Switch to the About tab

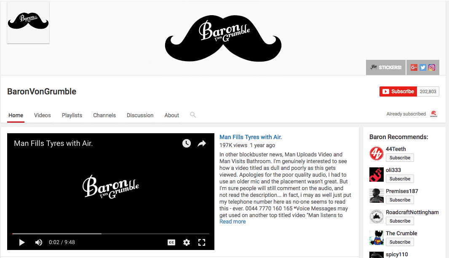pos(171,115)
